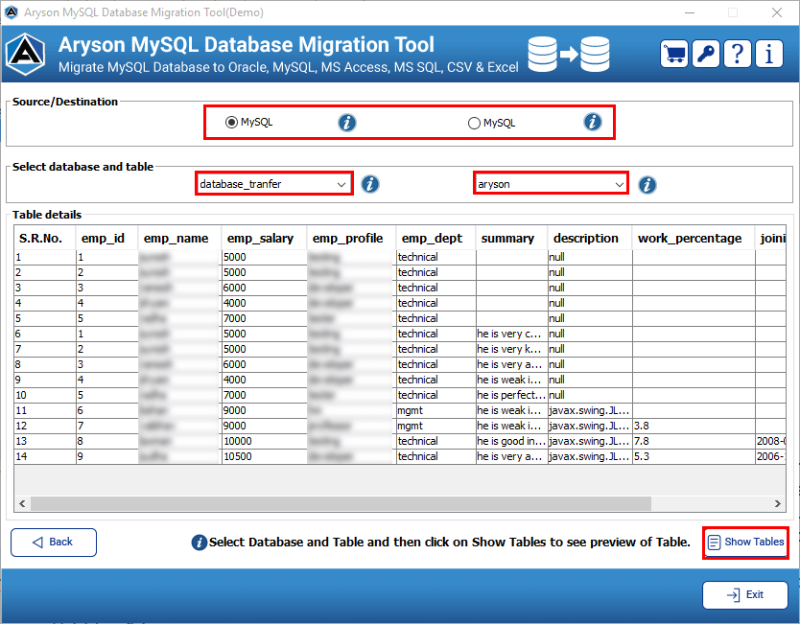
Task: Click summary cell 'he is good in...'
Action: pos(511,441)
